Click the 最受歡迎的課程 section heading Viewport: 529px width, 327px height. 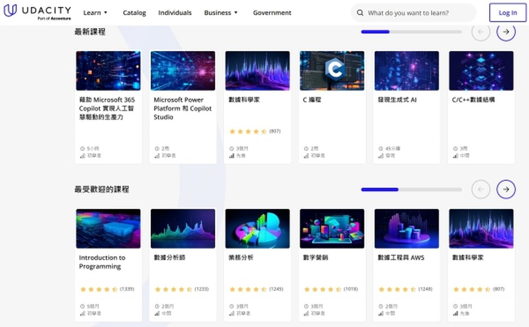tap(102, 190)
